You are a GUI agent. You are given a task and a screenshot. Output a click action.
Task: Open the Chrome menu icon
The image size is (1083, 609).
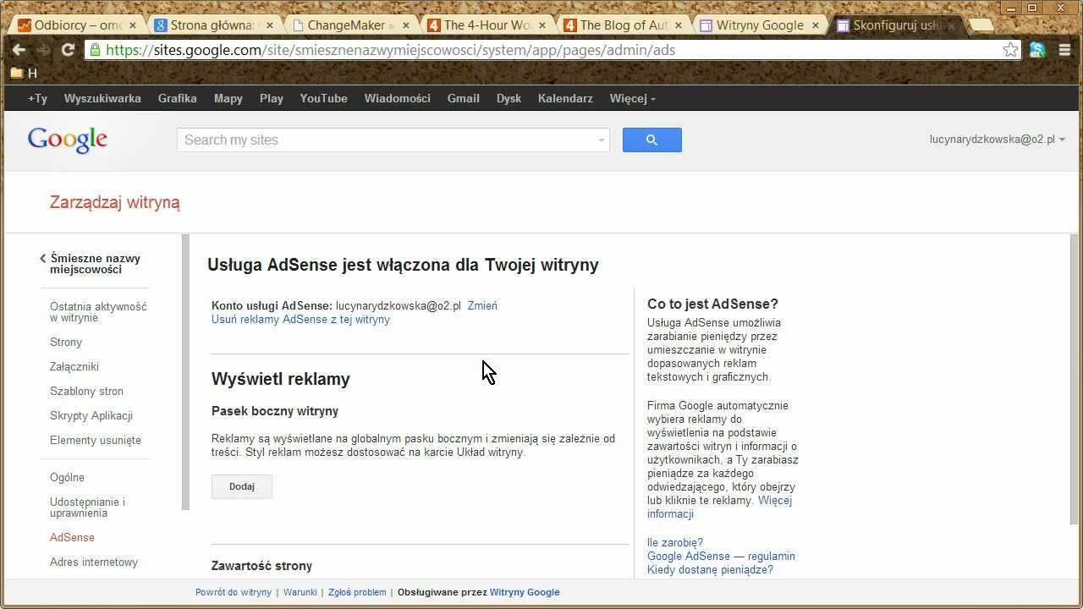pos(1064,50)
